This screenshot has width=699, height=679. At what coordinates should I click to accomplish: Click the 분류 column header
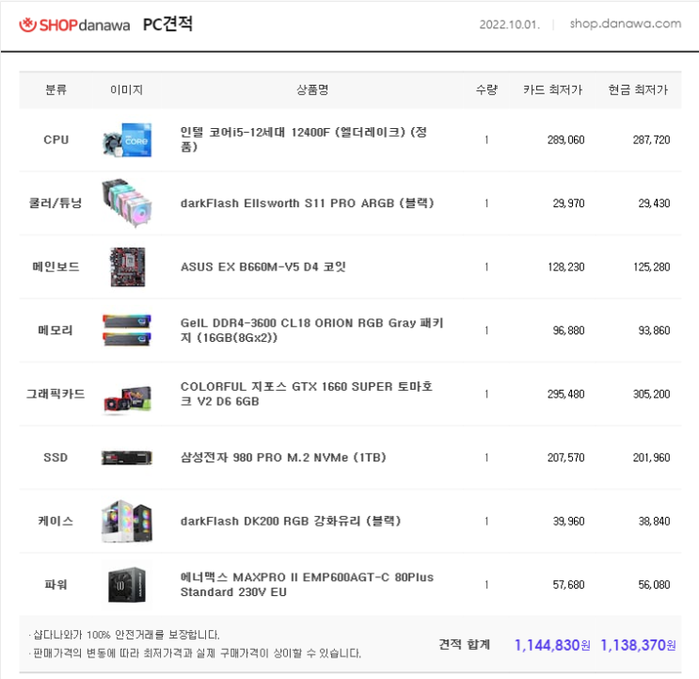click(x=56, y=89)
